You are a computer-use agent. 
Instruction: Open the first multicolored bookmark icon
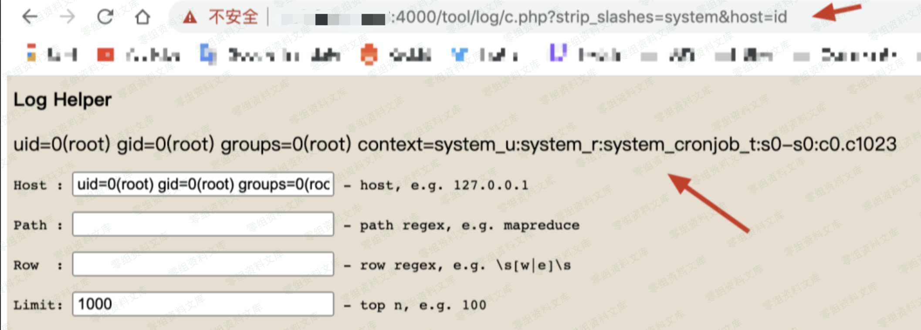31,52
